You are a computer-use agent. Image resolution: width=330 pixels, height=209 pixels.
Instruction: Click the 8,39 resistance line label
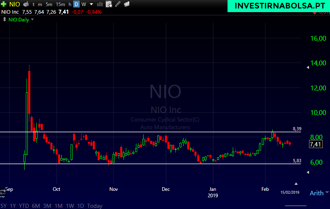click(x=297, y=129)
